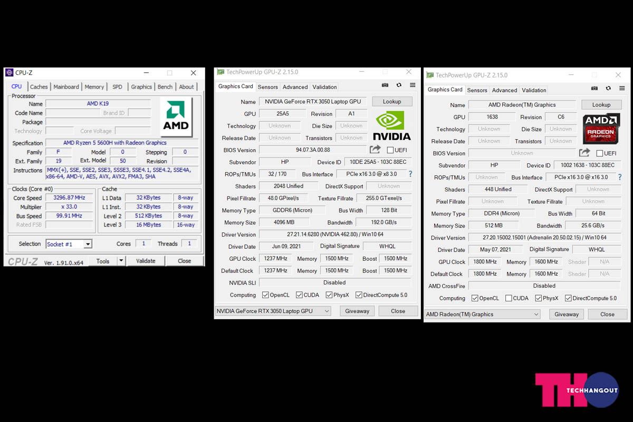This screenshot has width=633, height=422.
Task: Open the Advanced tab in NVIDIA GPU-Z
Action: (x=295, y=87)
